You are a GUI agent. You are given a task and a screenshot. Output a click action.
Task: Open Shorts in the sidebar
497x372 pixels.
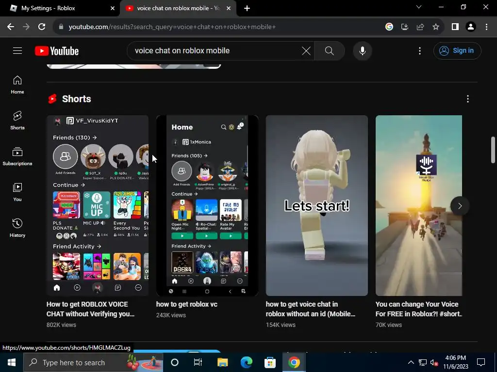[x=17, y=121]
